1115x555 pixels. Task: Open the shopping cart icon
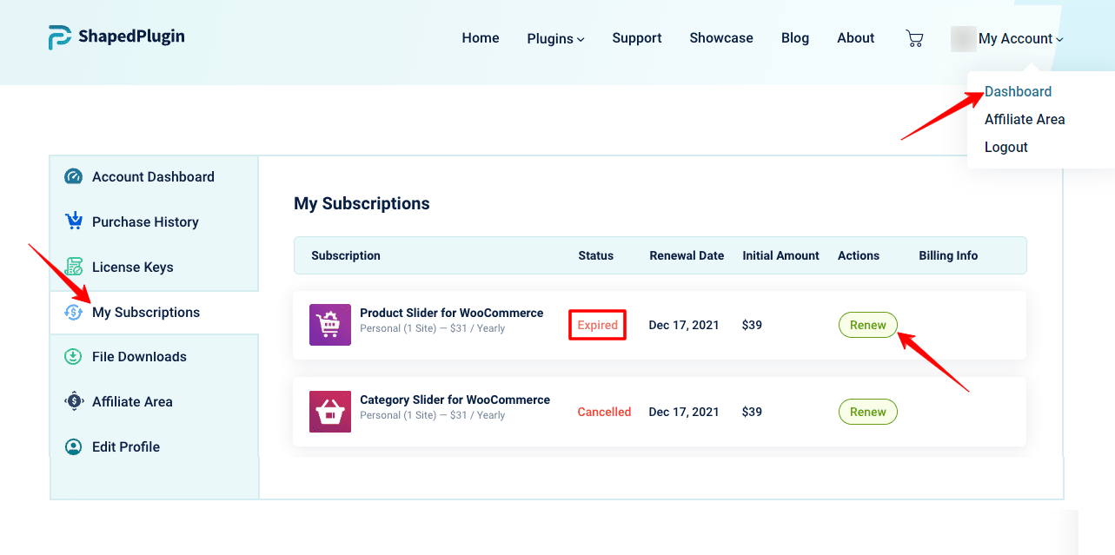(914, 38)
